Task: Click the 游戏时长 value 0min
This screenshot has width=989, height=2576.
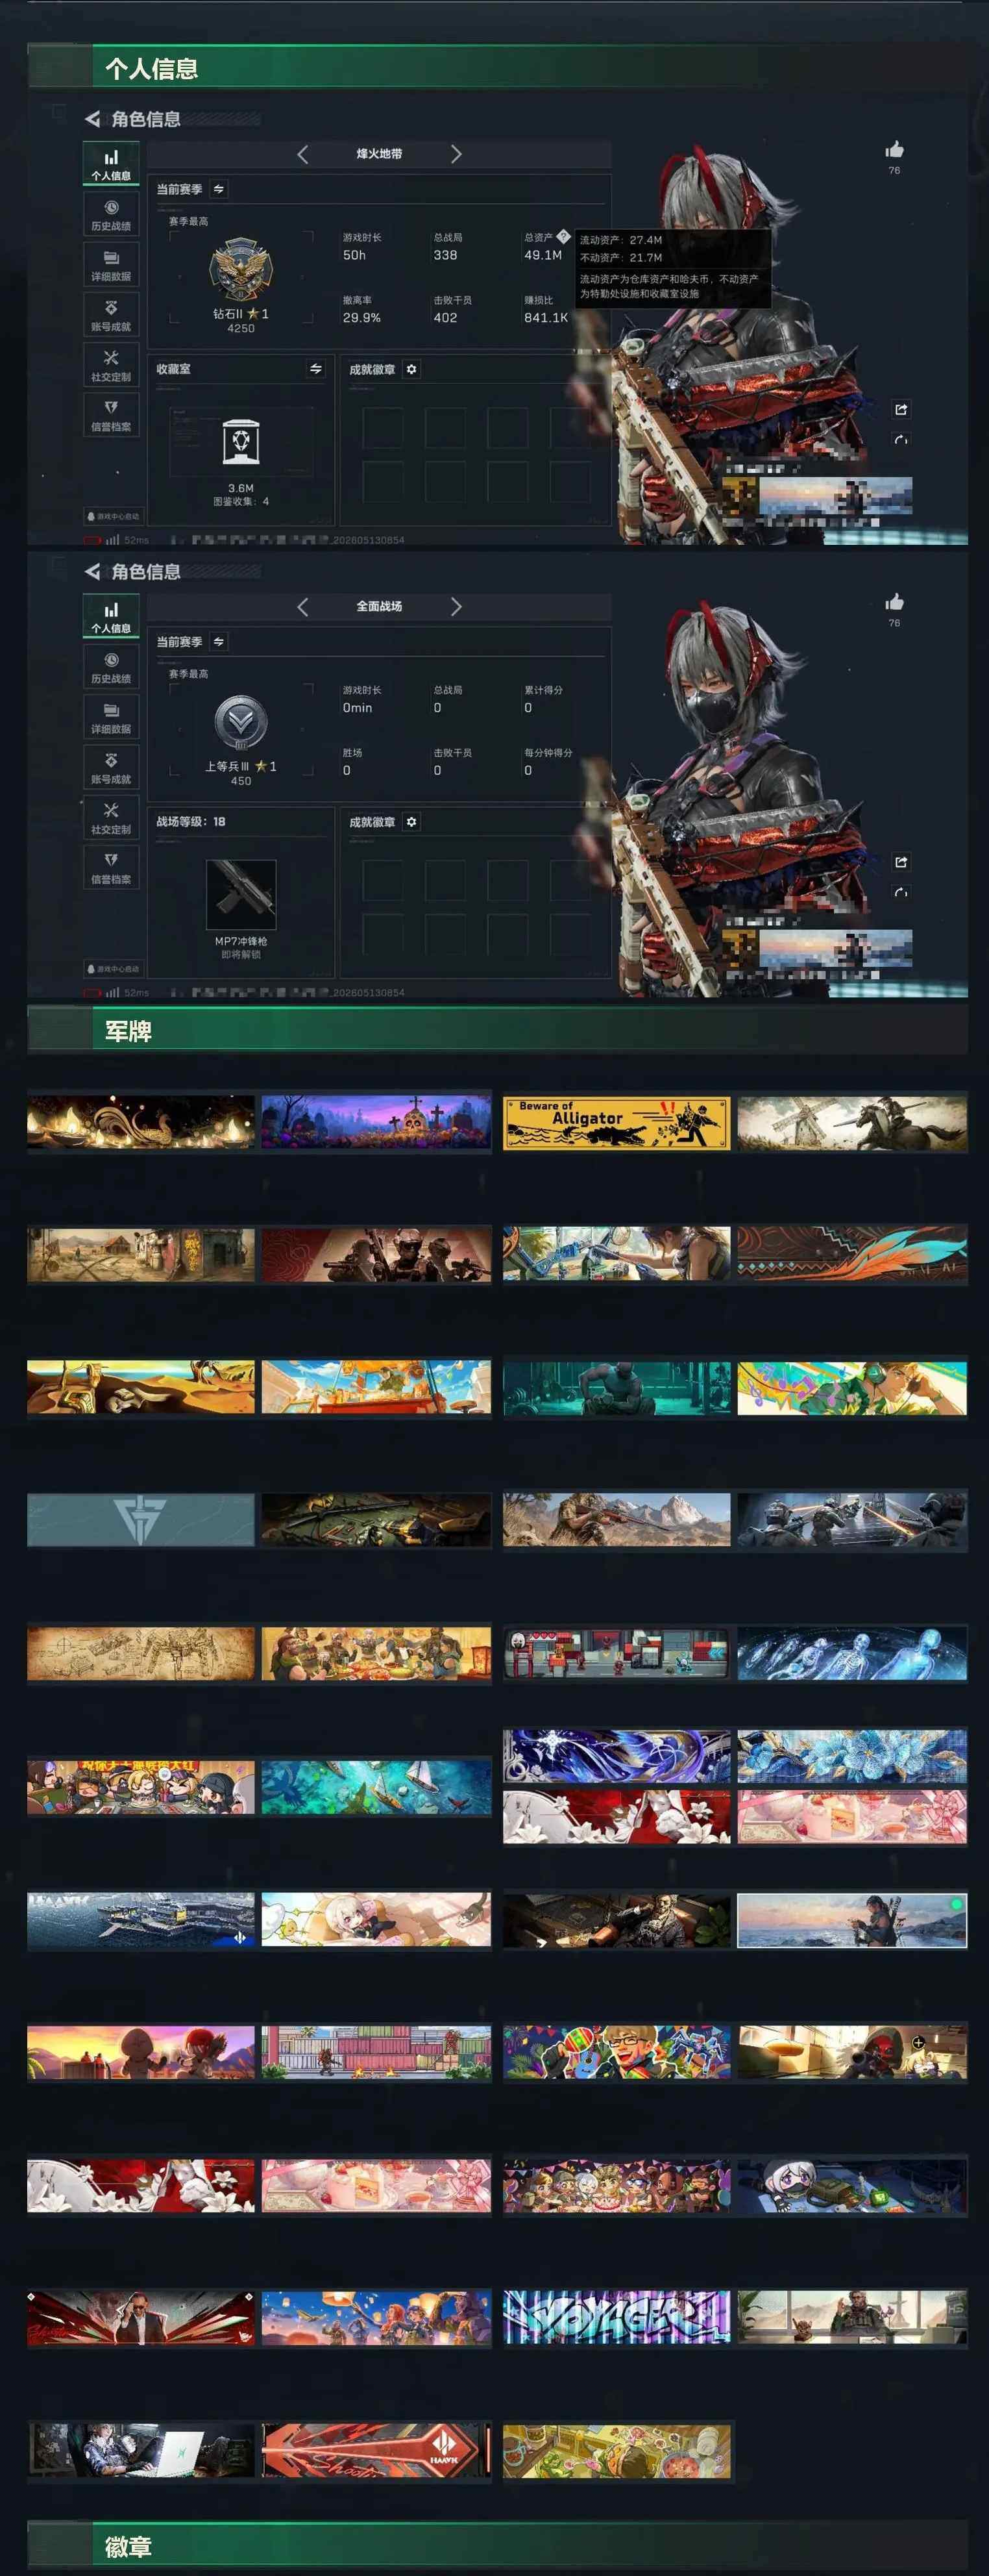Action: point(358,708)
